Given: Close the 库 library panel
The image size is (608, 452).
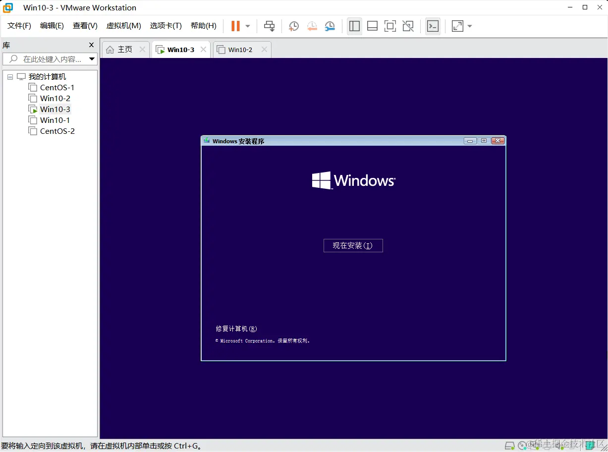Looking at the screenshot, I should pos(91,45).
